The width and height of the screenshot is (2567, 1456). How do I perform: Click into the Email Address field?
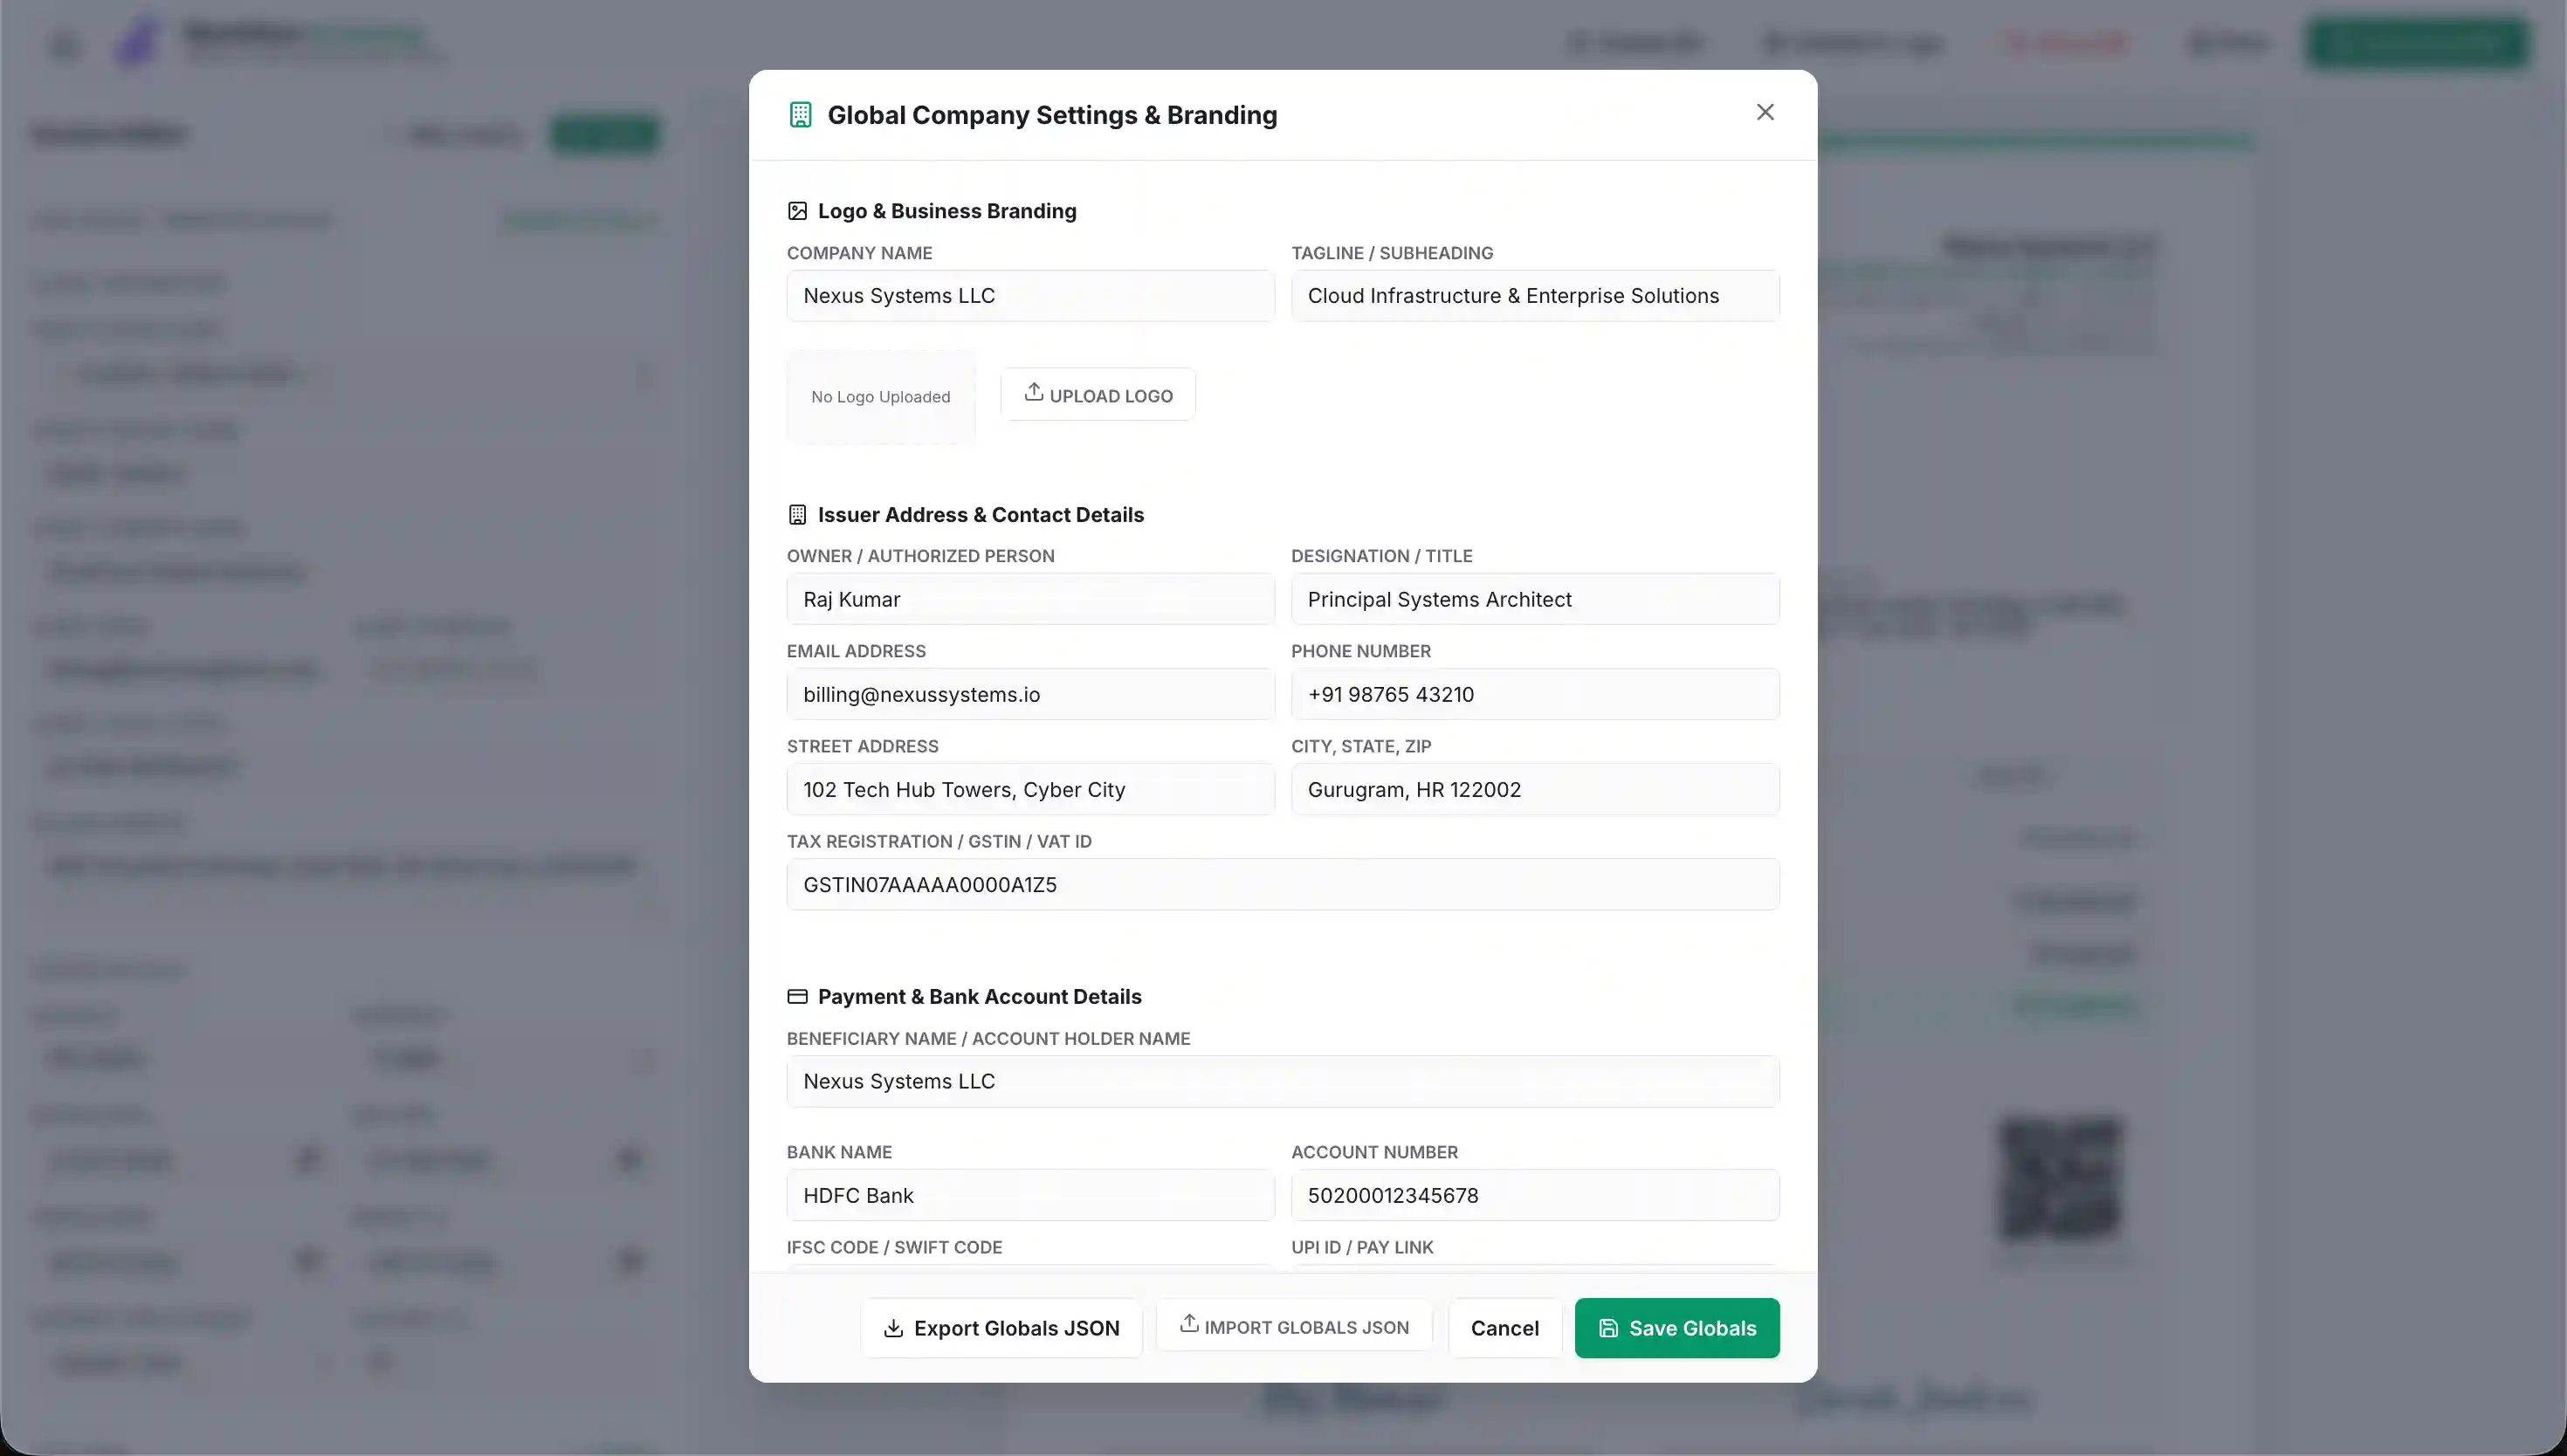point(1030,694)
